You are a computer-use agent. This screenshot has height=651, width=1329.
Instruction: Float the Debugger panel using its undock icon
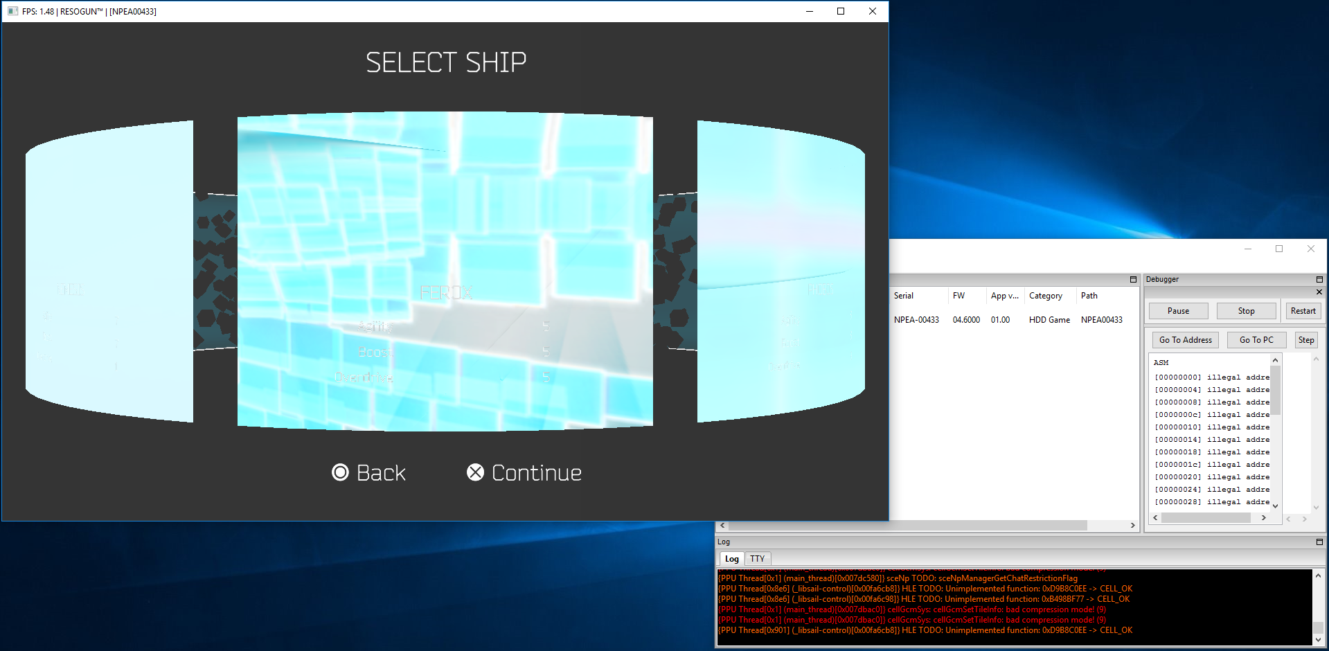coord(1319,280)
